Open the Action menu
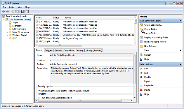Screen dimensions: 184x109 (12, 7)
